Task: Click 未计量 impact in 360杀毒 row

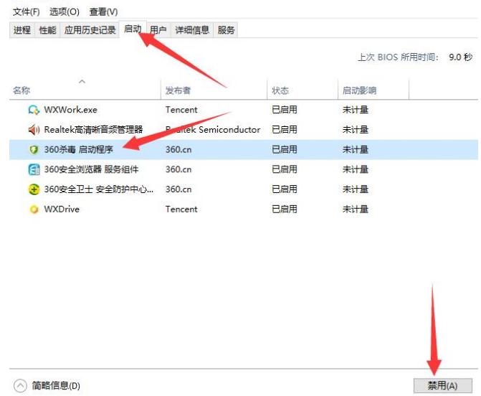Action: point(356,149)
